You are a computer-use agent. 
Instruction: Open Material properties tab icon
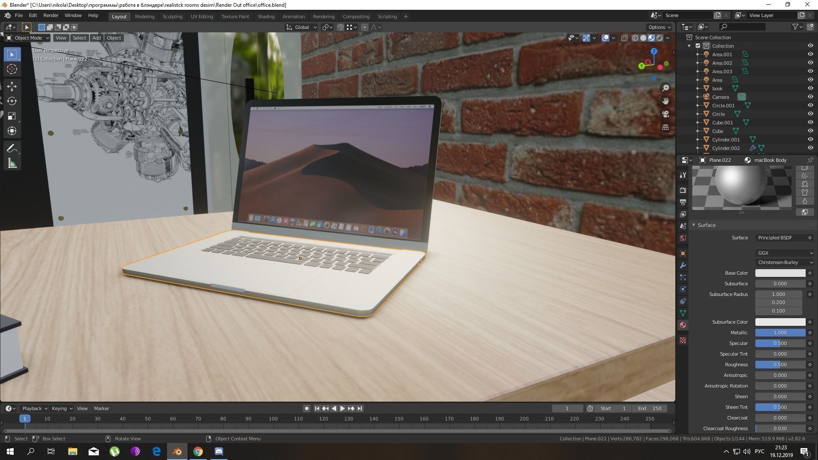[x=683, y=325]
